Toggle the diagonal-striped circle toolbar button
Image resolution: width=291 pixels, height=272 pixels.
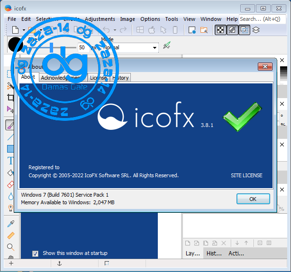coord(232,30)
